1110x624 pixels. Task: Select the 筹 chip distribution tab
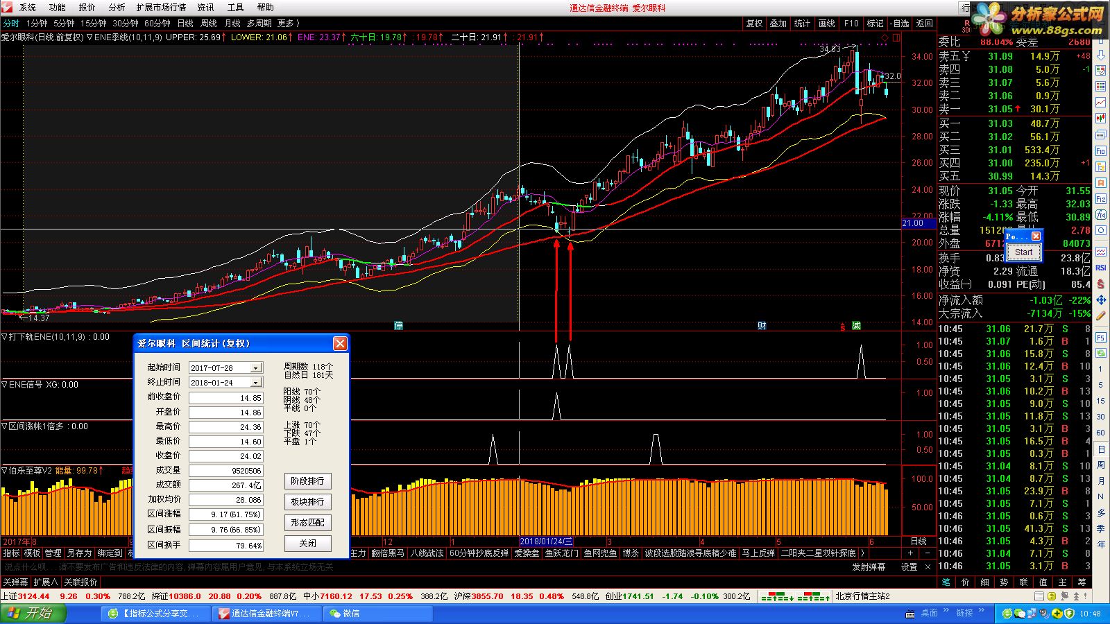[x=1082, y=582]
